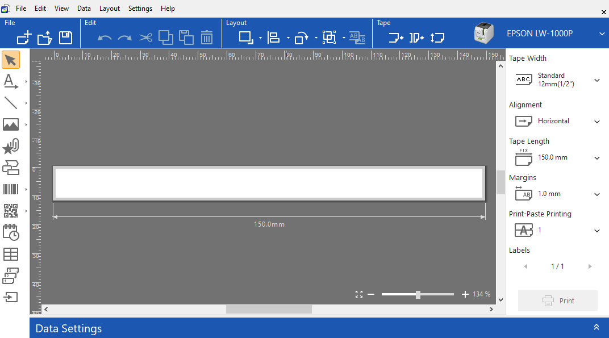
Task: Click the Print button
Action: tap(558, 301)
